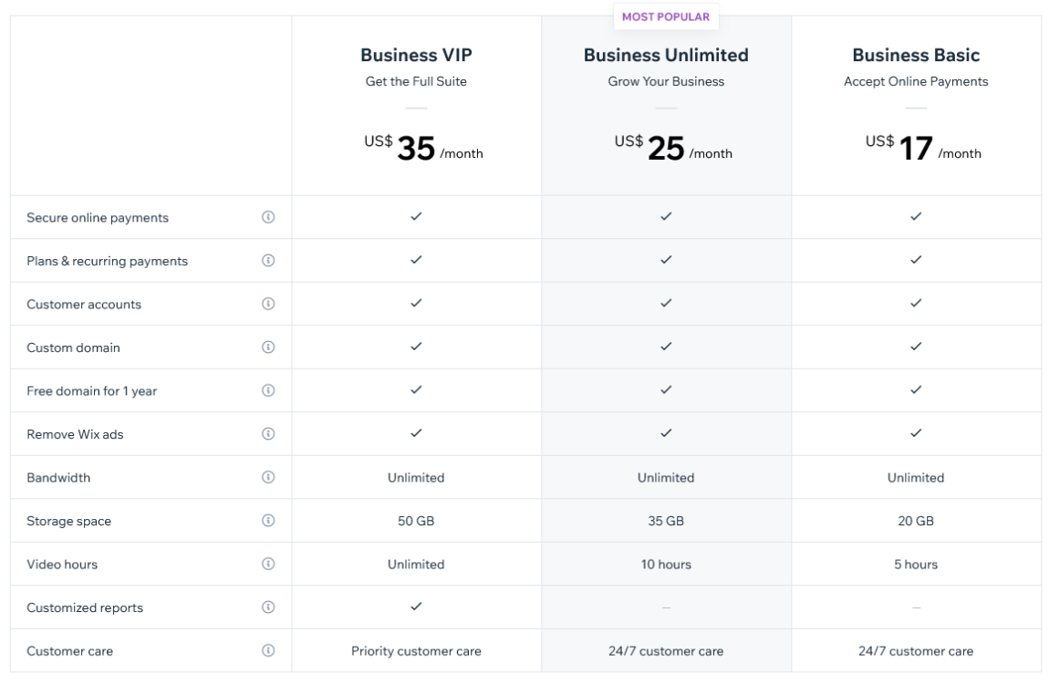
Task: Click the Customized reports checkmark under VIP
Action: 416,607
